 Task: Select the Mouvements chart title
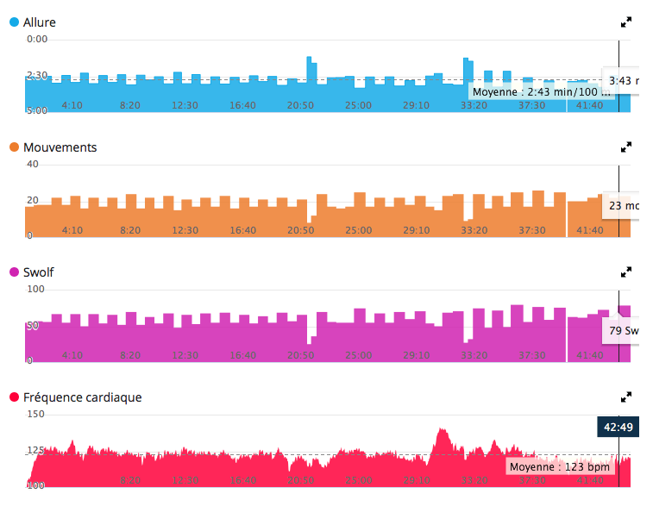pos(60,147)
